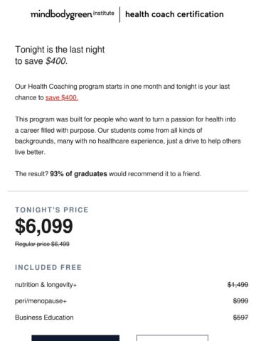Click the crossed-out Regular price $6,499 text
Image resolution: width=256 pixels, height=341 pixels.
(x=42, y=244)
